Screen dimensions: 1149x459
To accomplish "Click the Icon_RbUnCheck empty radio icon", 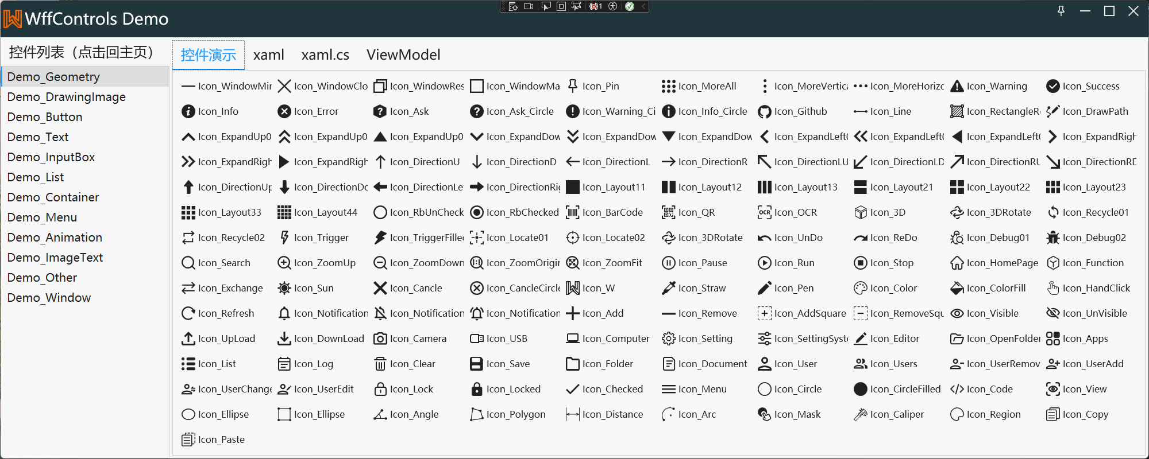I will tap(380, 212).
